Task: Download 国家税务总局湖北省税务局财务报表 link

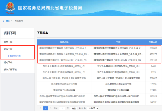Action: [x=117, y=102]
